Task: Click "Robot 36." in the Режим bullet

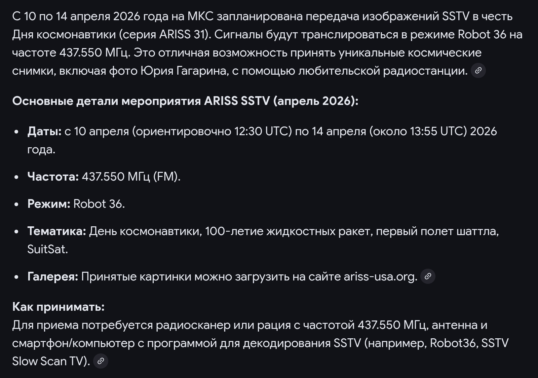Action: click(x=99, y=204)
